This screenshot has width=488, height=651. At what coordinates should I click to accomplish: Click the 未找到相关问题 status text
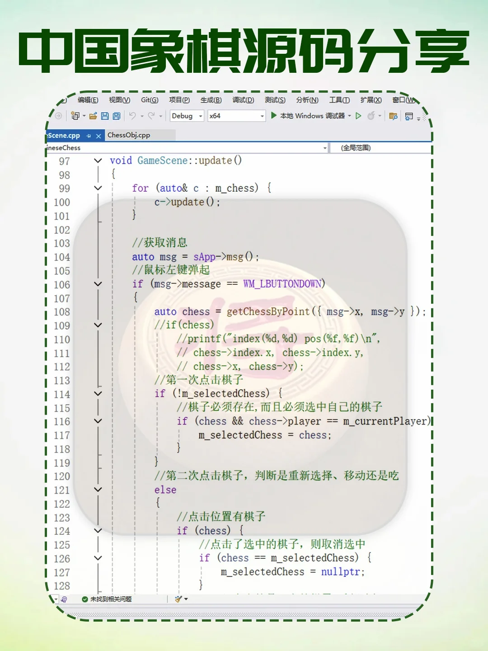point(111,599)
